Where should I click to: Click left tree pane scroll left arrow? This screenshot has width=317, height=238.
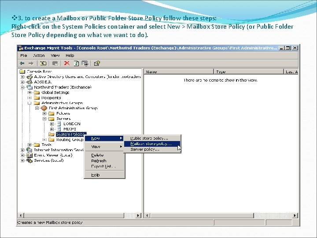tap(21, 216)
